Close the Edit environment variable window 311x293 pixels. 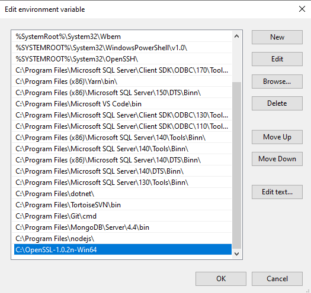(x=302, y=9)
